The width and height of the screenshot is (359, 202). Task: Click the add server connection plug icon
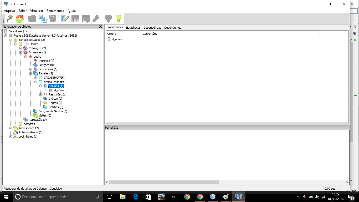9,18
